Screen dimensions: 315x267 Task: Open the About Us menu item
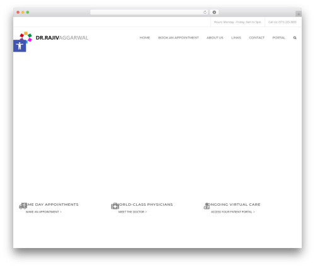(215, 38)
